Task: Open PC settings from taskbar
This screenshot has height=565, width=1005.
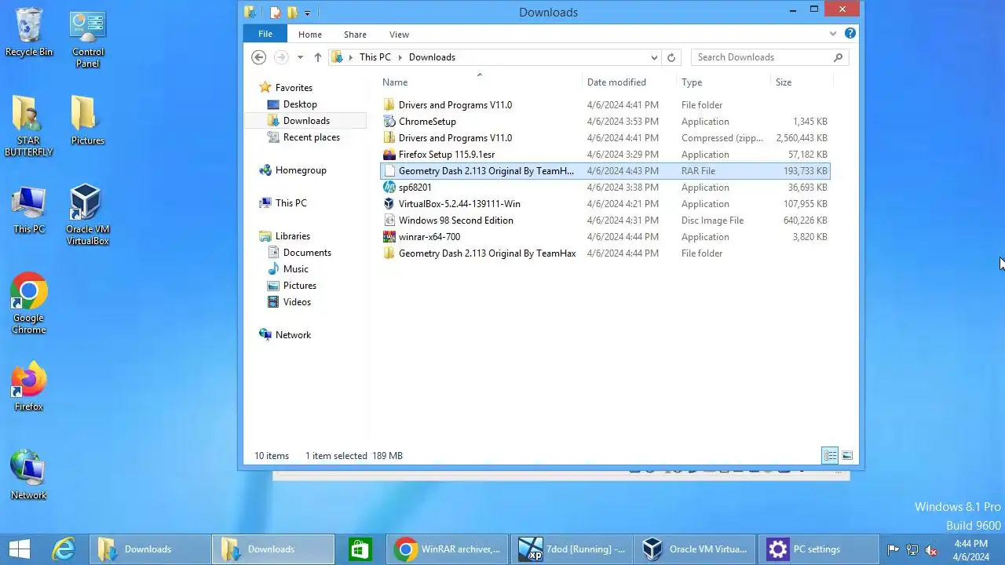Action: click(819, 549)
